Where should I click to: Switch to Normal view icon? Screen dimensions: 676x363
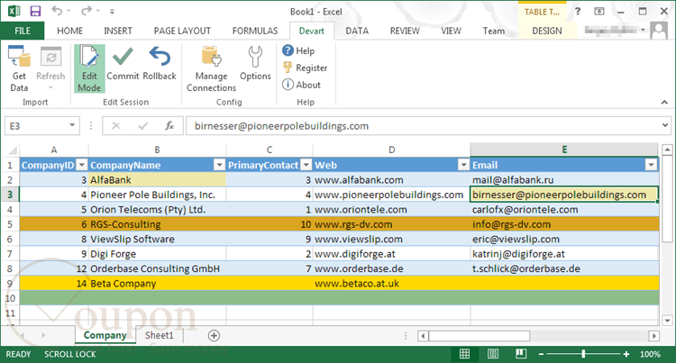[x=464, y=354]
